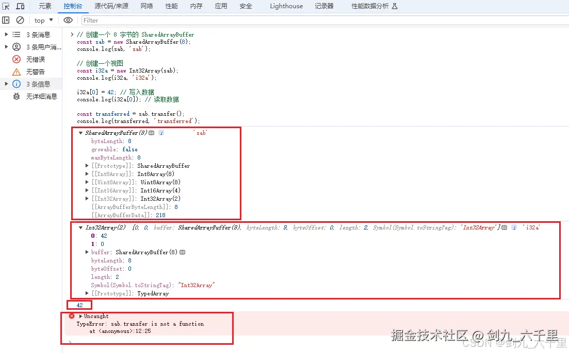Open the 安全 tab
Viewport: 569px width, 353px height.
246,6
